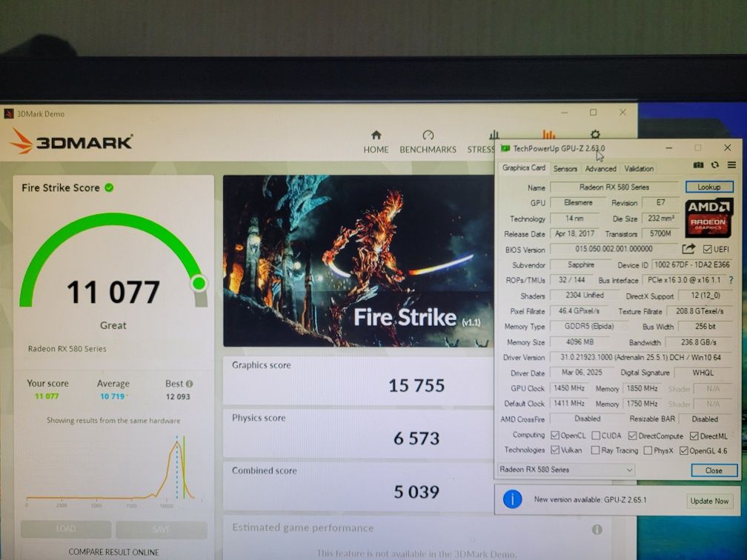Click the Lookup button in GPU-Z
Viewport: 747px width, 560px height.
pyautogui.click(x=709, y=187)
